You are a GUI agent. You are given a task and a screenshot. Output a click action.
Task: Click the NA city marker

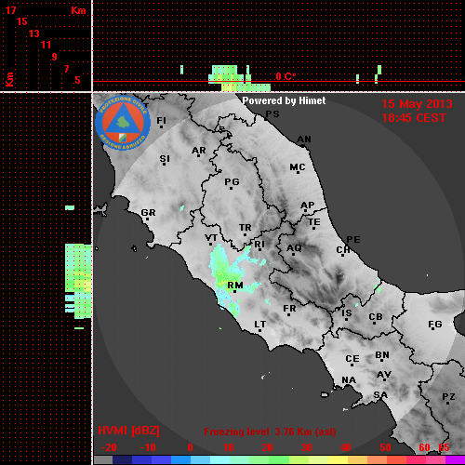(349, 381)
